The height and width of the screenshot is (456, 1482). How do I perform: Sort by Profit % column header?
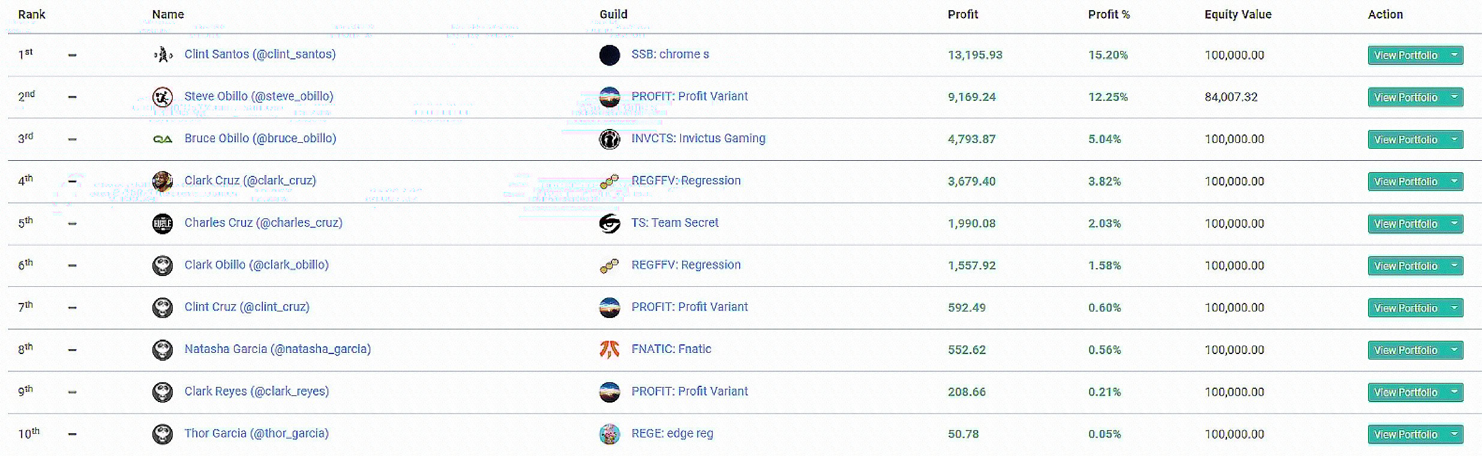[x=1109, y=14]
